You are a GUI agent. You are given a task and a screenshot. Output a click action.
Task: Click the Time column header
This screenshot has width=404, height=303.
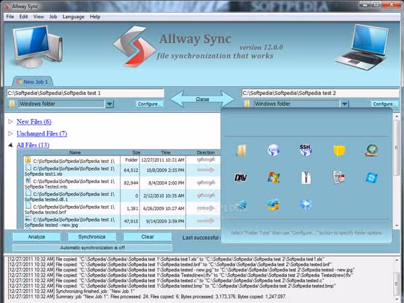[x=166, y=153]
